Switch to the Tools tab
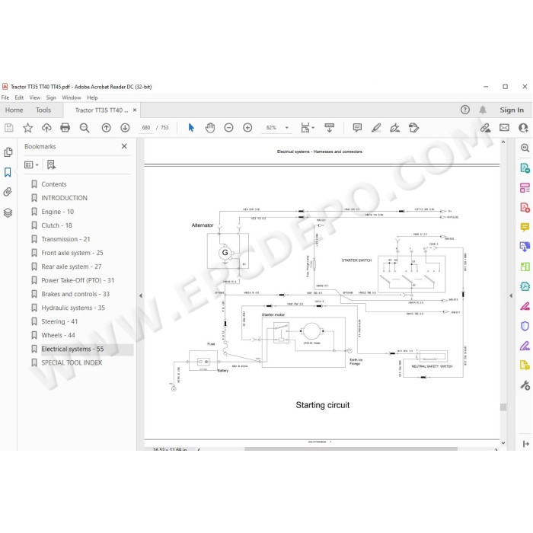 [x=43, y=110]
